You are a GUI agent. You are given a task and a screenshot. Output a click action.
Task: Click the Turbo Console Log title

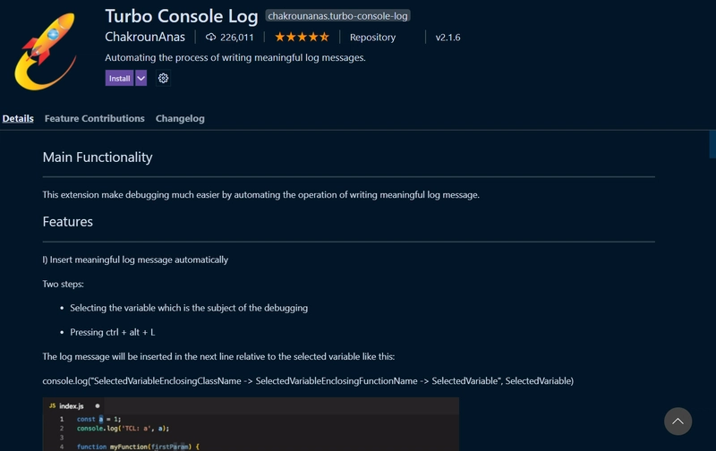[x=182, y=16]
